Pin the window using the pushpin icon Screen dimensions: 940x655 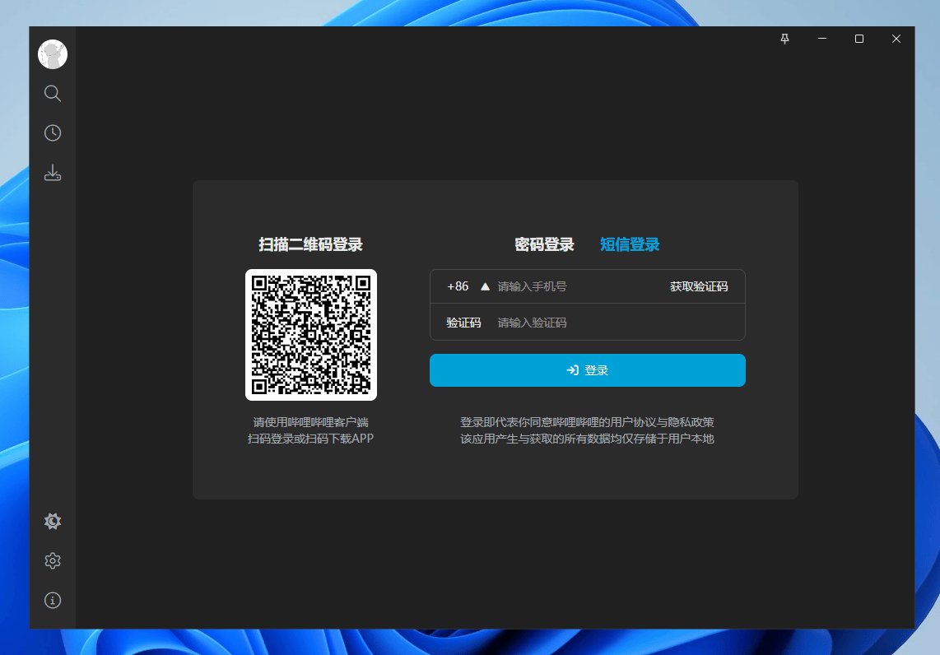pos(784,39)
